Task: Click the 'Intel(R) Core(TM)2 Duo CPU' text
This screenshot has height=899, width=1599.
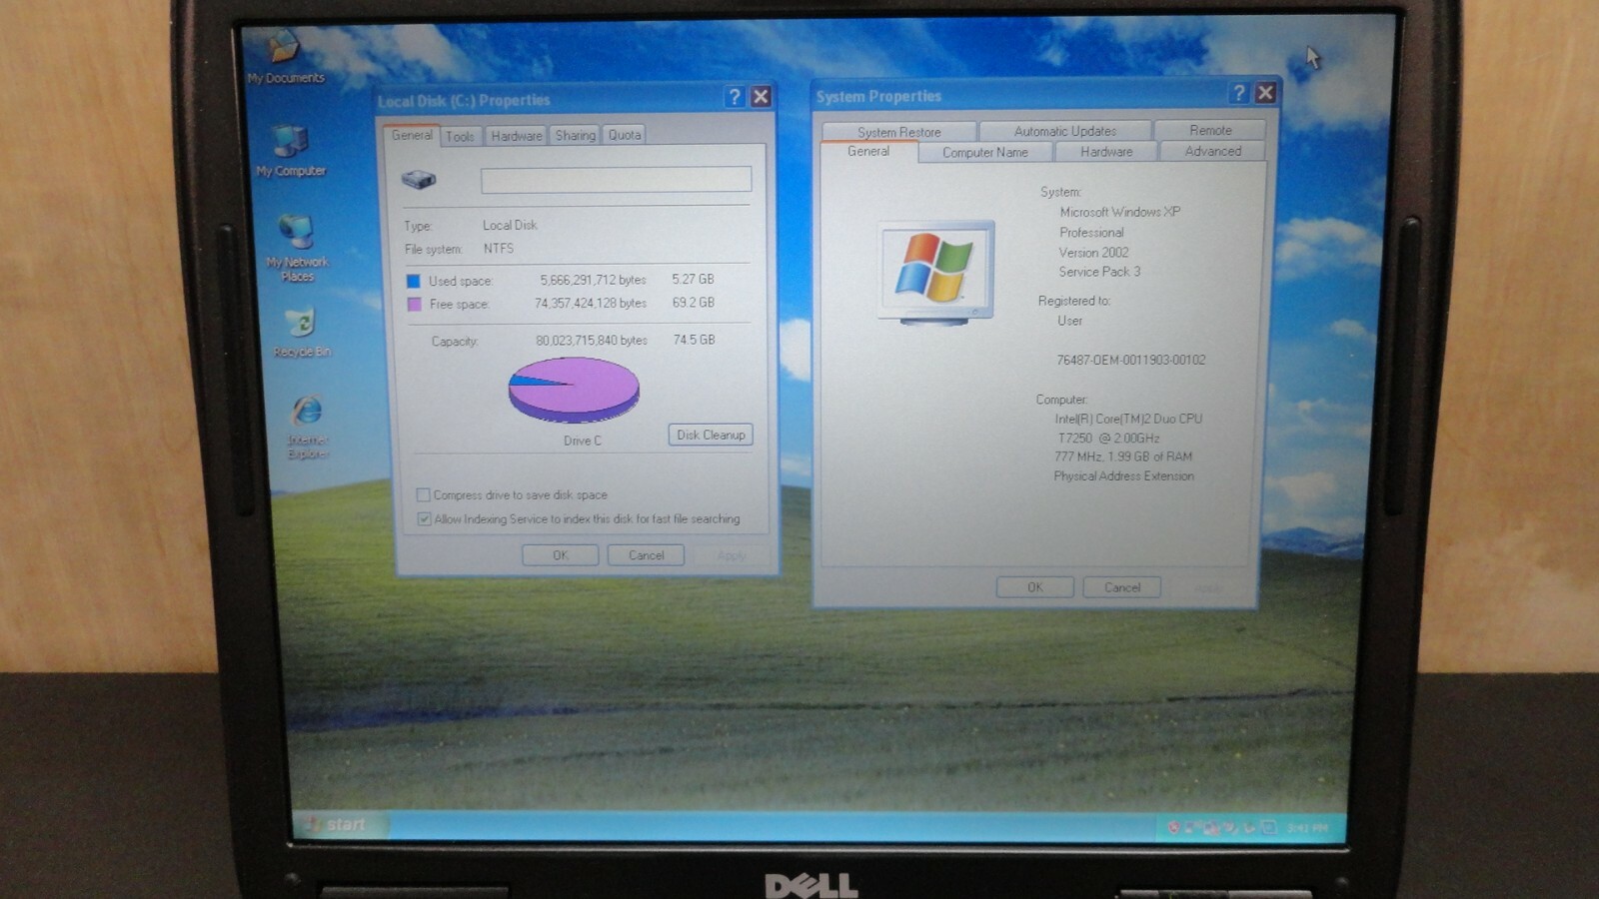Action: 1128,419
